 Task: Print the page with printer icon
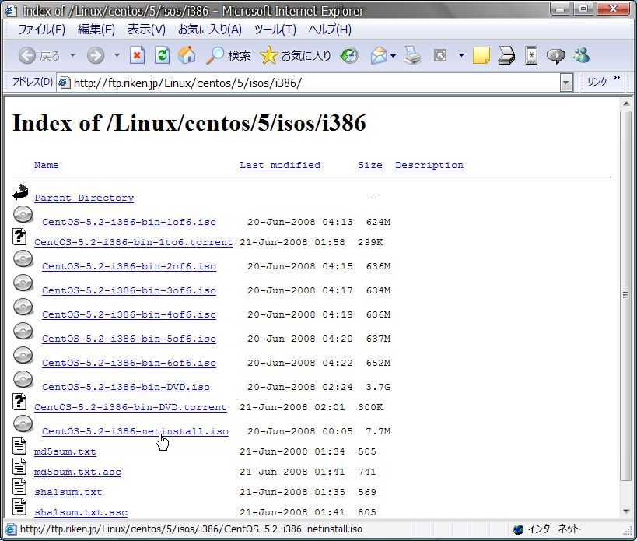click(x=412, y=55)
